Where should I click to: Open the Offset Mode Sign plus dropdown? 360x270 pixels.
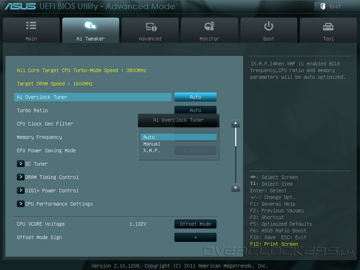tap(195, 237)
